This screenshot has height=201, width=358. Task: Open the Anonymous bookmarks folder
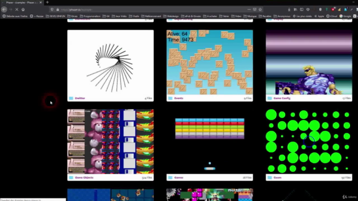click(x=282, y=16)
